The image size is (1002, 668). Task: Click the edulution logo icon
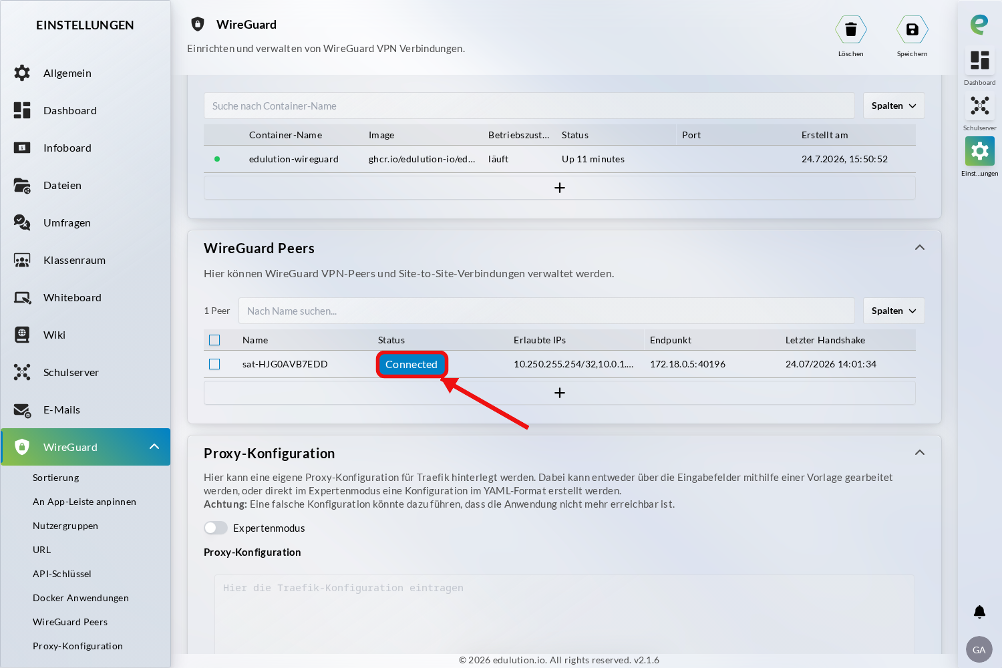pos(979,25)
